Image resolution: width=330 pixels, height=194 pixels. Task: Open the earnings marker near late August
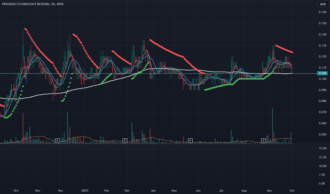263,140
